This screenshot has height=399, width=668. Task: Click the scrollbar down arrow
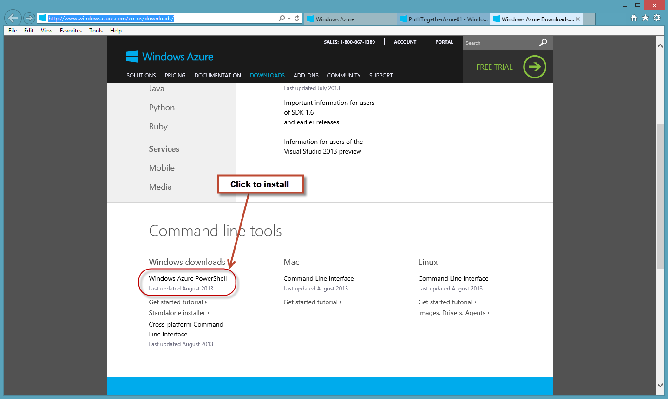(660, 385)
